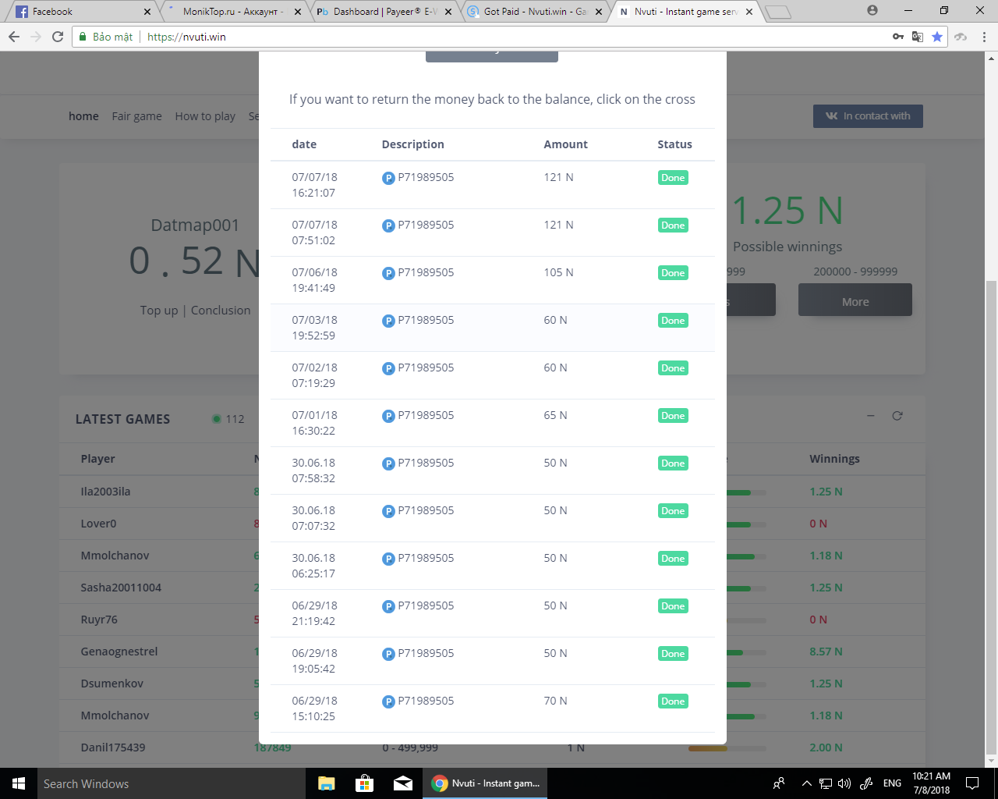The width and height of the screenshot is (998, 799).
Task: Click the Payeer icon in the 65 N row
Action: (x=388, y=416)
